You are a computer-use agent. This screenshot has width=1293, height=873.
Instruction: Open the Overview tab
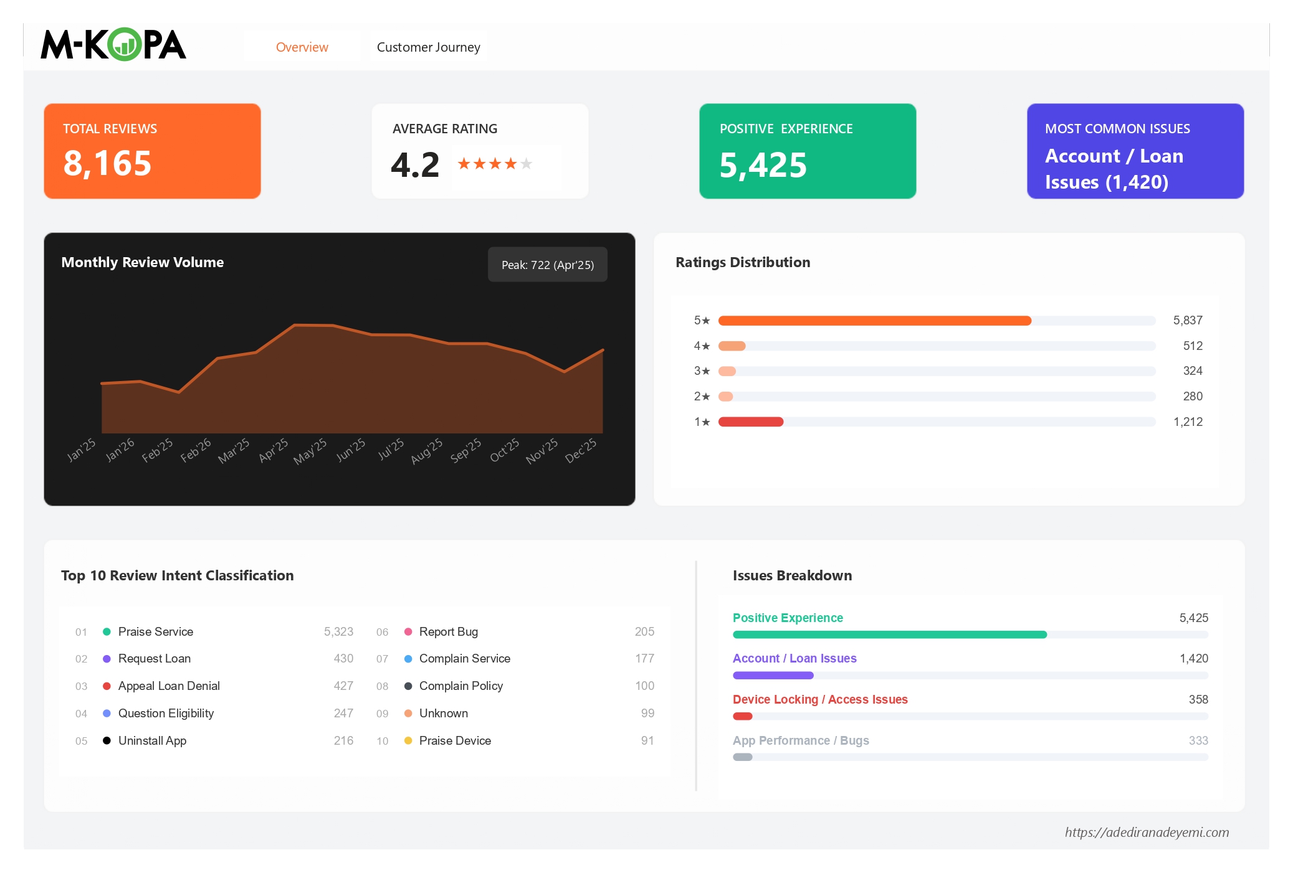(x=302, y=47)
